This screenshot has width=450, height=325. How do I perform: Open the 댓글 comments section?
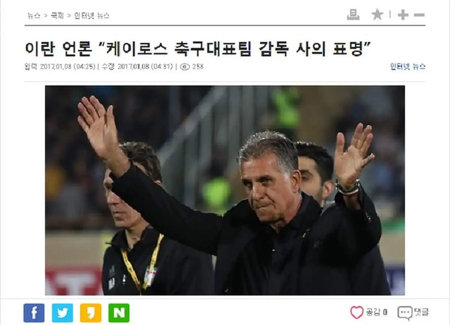point(414,312)
